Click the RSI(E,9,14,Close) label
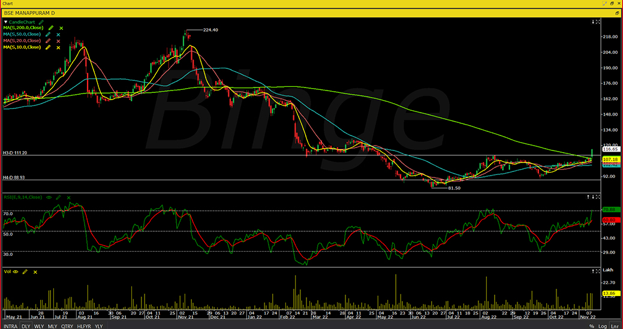 pyautogui.click(x=23, y=197)
